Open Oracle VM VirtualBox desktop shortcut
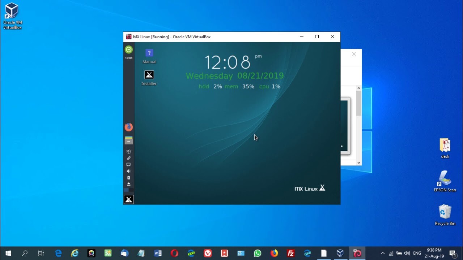Image resolution: width=463 pixels, height=260 pixels. coord(12,16)
